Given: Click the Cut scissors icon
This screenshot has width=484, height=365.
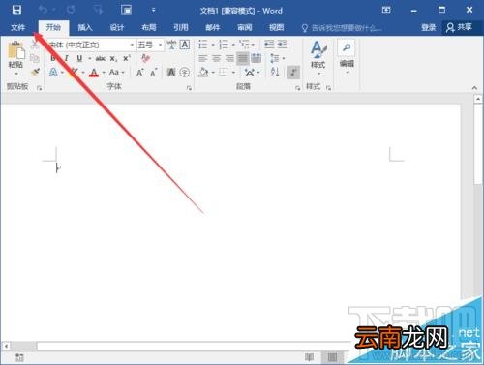Looking at the screenshot, I should coord(35,45).
